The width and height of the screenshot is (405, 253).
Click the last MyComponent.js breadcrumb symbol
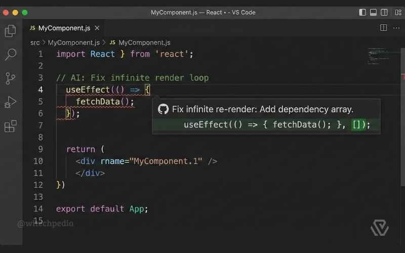pos(144,43)
